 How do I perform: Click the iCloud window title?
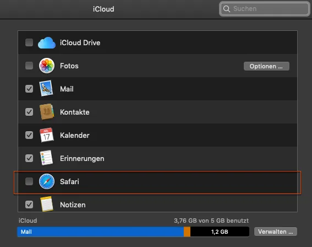click(x=103, y=9)
